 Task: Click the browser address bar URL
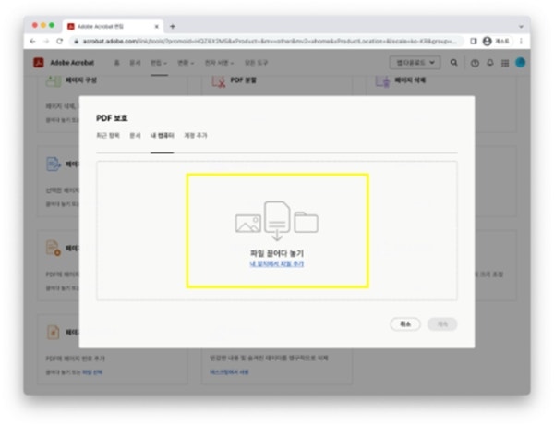269,42
